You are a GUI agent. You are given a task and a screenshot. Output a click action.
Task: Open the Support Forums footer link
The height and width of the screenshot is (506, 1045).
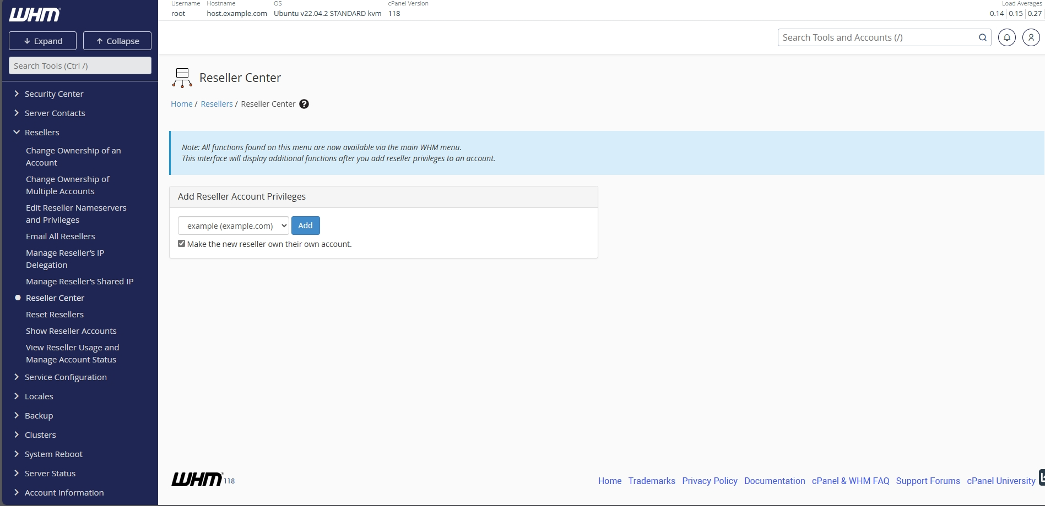click(x=928, y=481)
